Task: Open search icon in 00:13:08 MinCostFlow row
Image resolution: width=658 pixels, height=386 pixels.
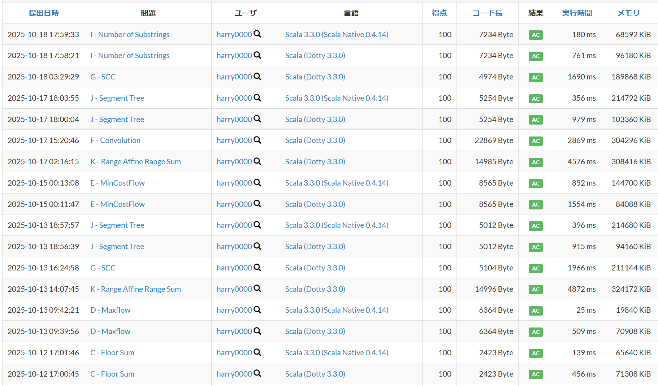Action: [257, 183]
